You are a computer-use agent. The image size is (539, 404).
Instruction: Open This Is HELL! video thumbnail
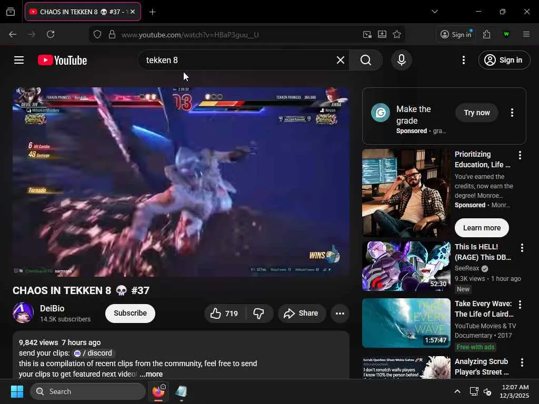pos(406,266)
